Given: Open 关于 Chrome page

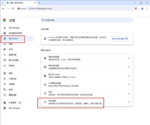Looking at the screenshot, I should click(x=17, y=108).
